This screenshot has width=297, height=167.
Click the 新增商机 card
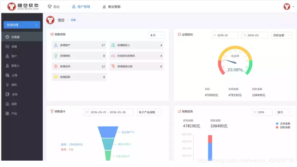79,56
